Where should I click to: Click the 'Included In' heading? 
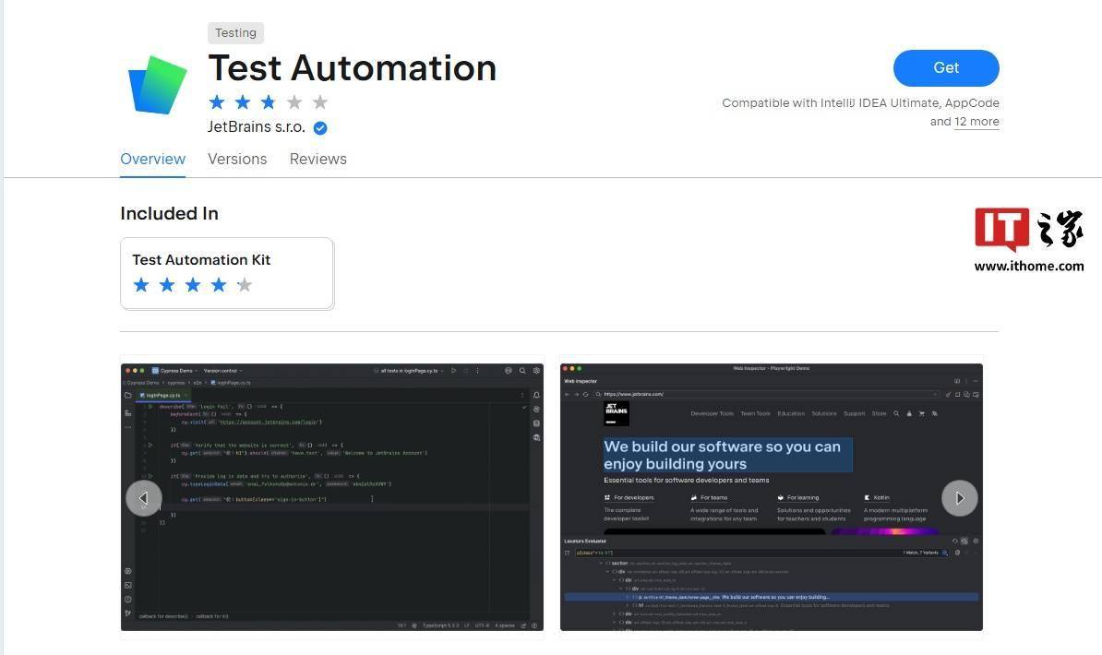(170, 213)
